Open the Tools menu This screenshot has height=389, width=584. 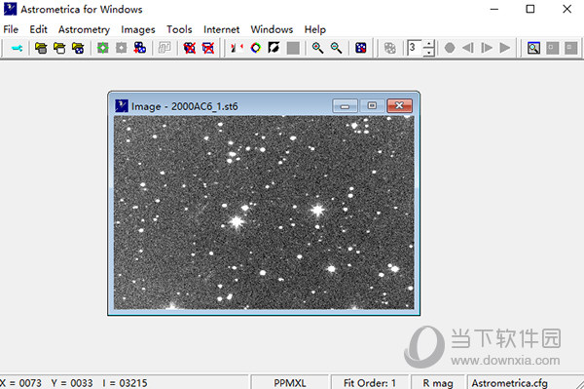point(179,29)
